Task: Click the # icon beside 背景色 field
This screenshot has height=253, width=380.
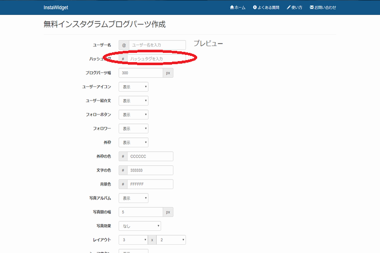Action: (123, 184)
